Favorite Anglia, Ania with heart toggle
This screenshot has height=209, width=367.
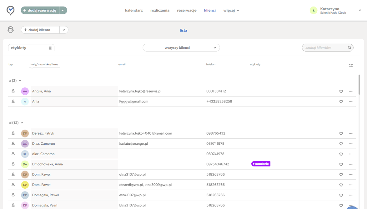click(341, 92)
